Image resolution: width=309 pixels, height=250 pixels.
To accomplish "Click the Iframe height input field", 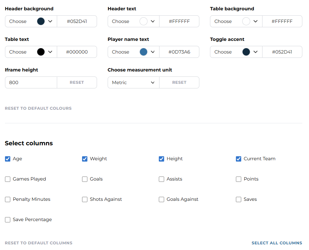I will pos(31,82).
